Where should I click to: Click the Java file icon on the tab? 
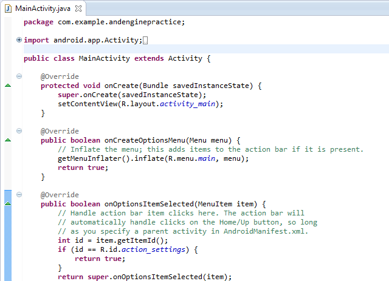coord(8,8)
